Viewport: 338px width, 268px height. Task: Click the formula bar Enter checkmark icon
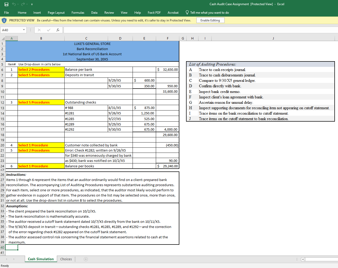pyautogui.click(x=49, y=30)
